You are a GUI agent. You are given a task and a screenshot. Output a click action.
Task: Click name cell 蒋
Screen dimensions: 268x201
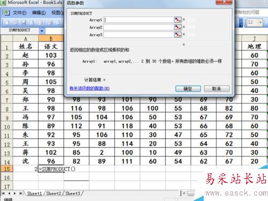tap(26, 152)
